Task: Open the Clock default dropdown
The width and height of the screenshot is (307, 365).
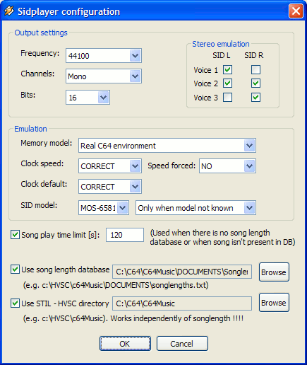Action: tap(110, 187)
